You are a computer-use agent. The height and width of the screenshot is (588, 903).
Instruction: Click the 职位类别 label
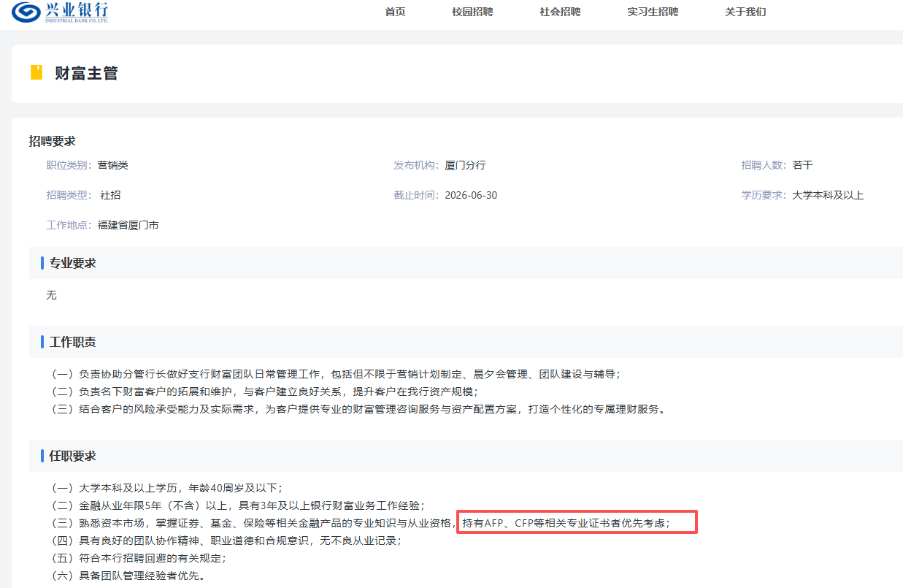coord(71,165)
